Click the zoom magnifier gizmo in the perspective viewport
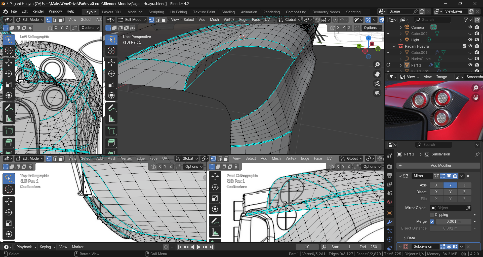The image size is (483, 257). (377, 65)
